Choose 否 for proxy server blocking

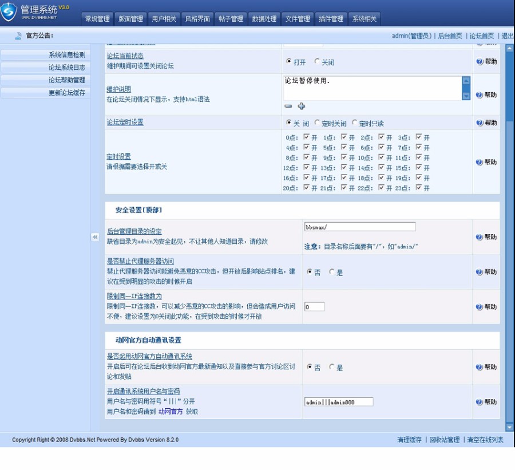[x=310, y=271]
